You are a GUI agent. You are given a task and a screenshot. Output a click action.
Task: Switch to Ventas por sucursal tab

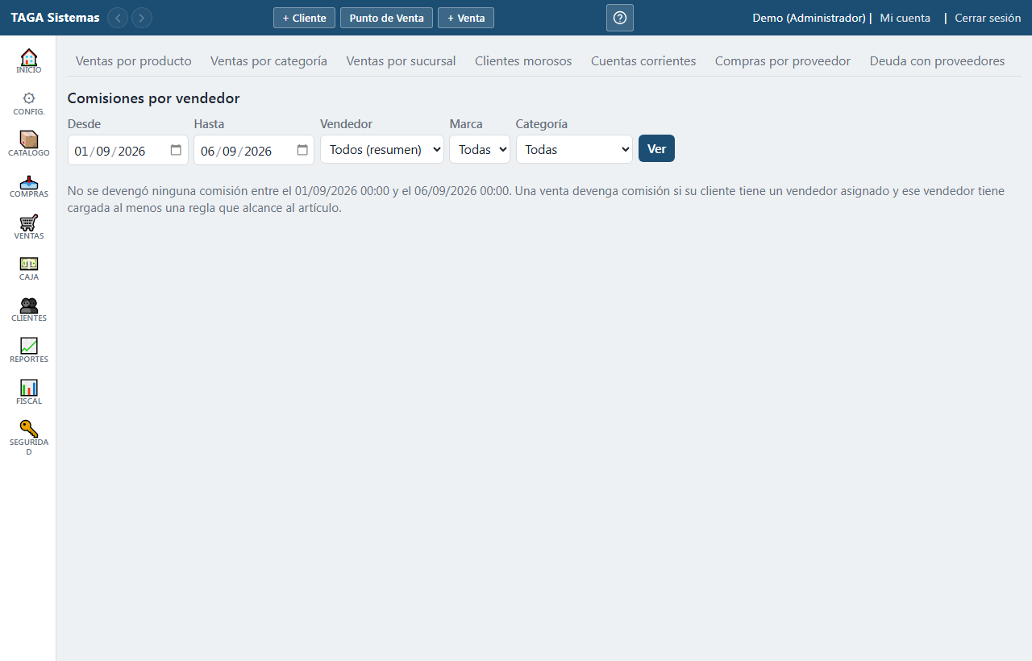(x=401, y=60)
